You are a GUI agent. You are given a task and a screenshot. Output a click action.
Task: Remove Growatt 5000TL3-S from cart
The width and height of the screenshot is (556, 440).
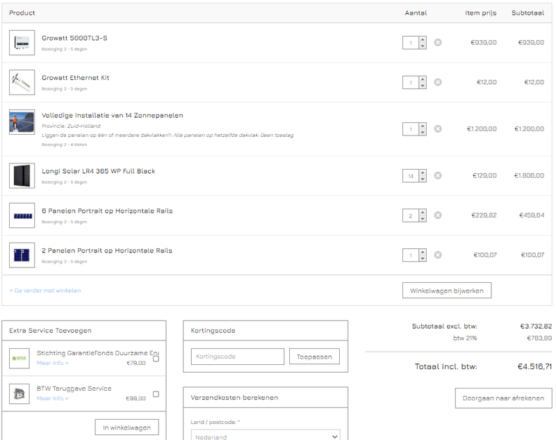click(438, 42)
